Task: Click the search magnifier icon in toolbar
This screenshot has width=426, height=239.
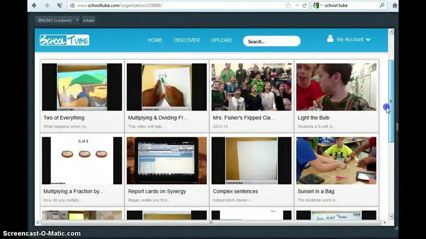Action: point(382,5)
